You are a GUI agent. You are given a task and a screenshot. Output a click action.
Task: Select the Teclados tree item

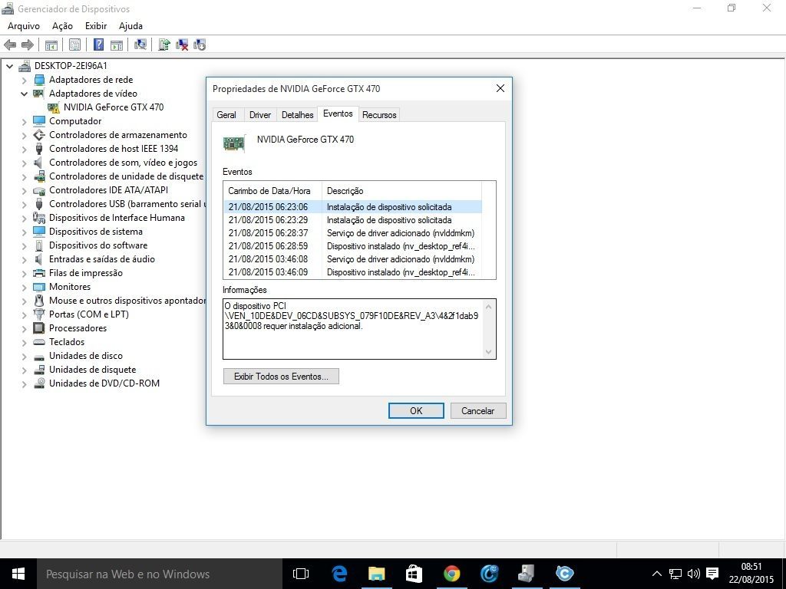point(67,342)
